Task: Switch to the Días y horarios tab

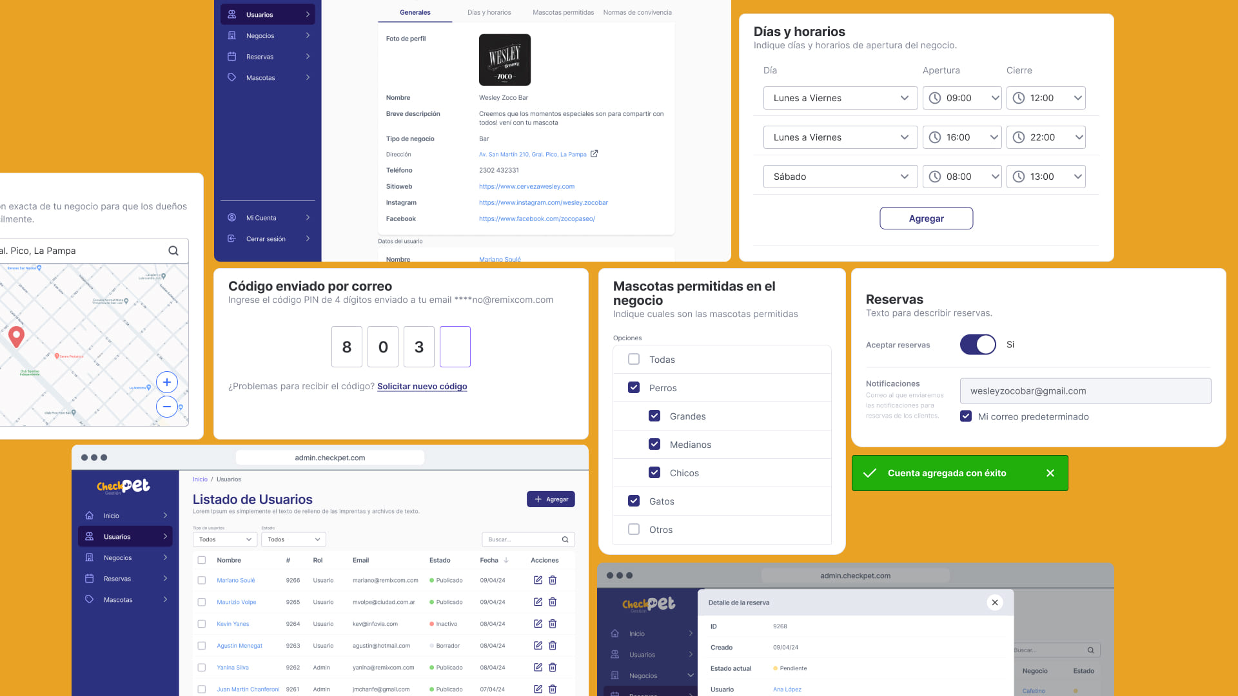Action: pyautogui.click(x=489, y=12)
